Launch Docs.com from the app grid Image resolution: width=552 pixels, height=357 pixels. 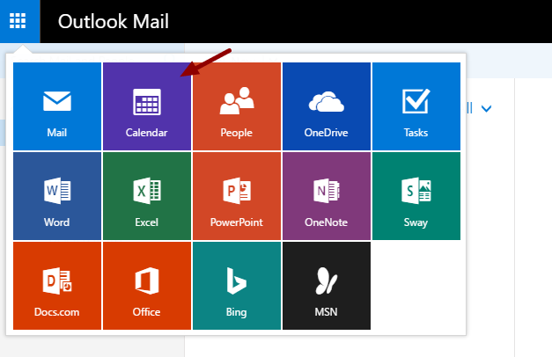click(x=57, y=286)
